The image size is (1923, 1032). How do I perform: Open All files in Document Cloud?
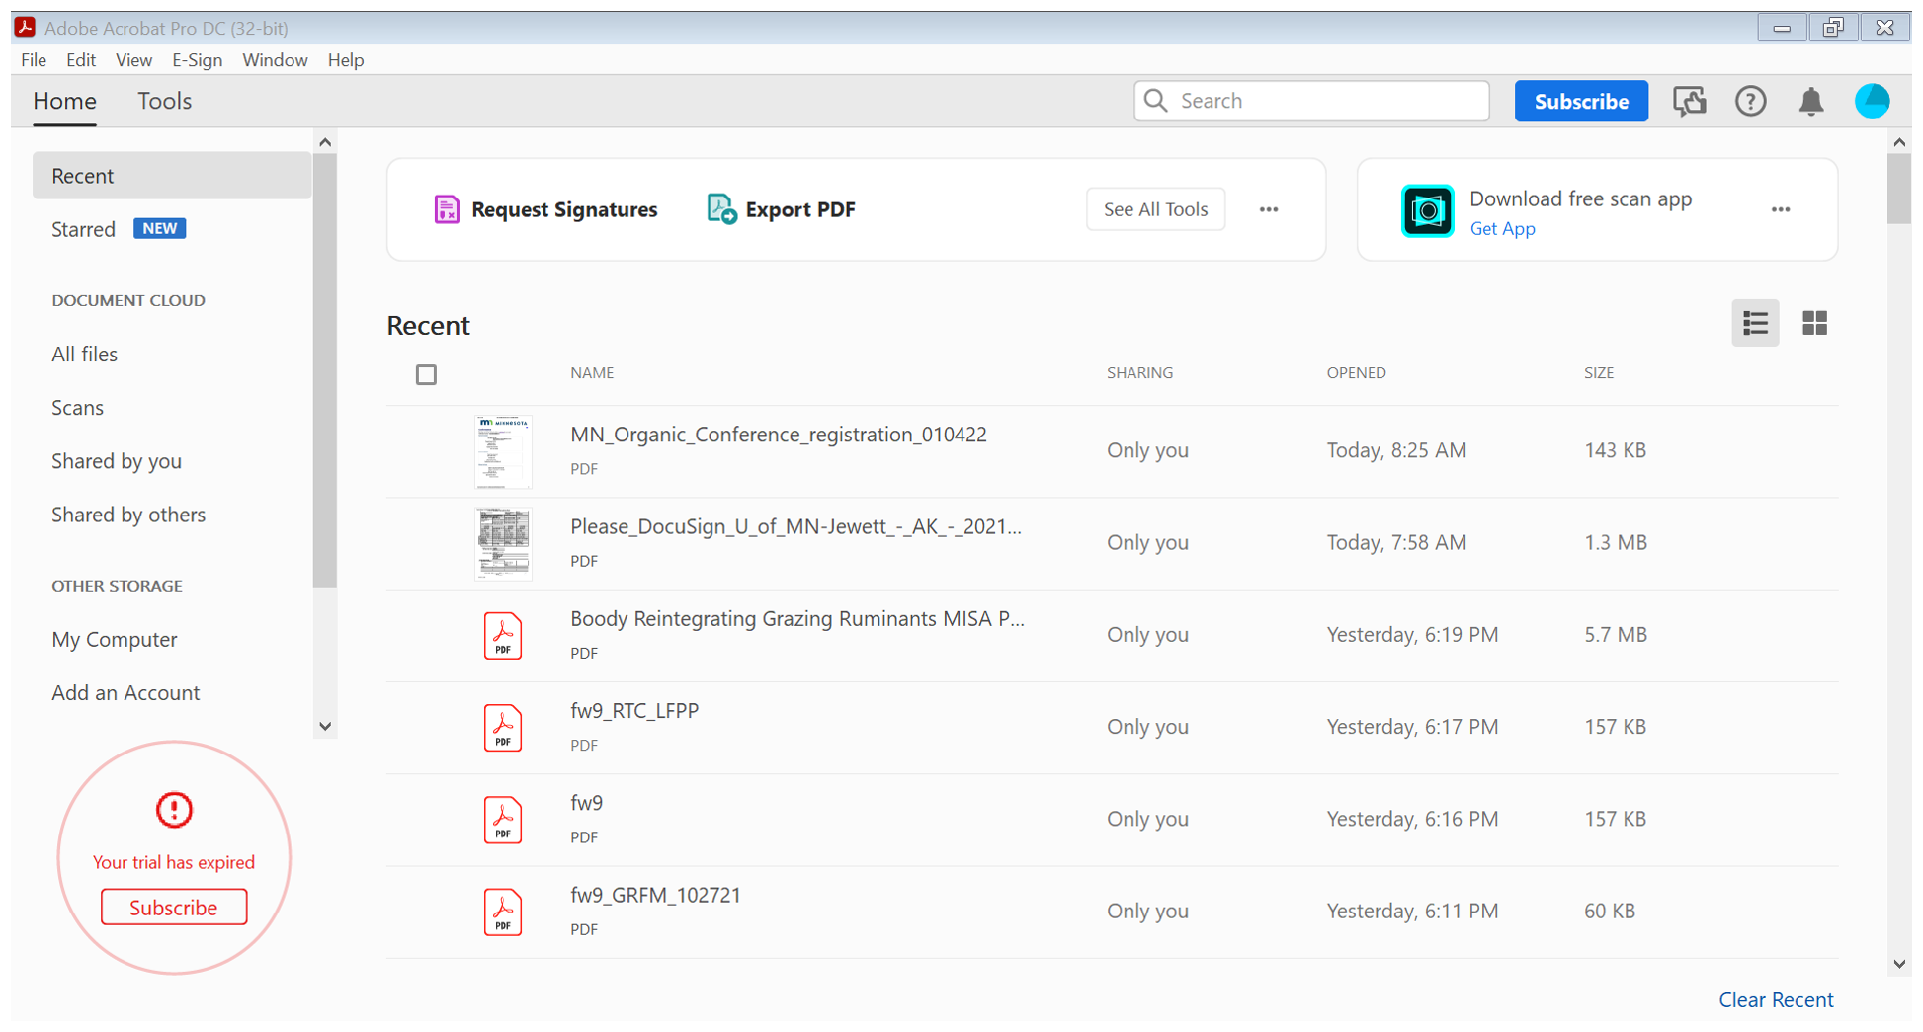tap(84, 354)
